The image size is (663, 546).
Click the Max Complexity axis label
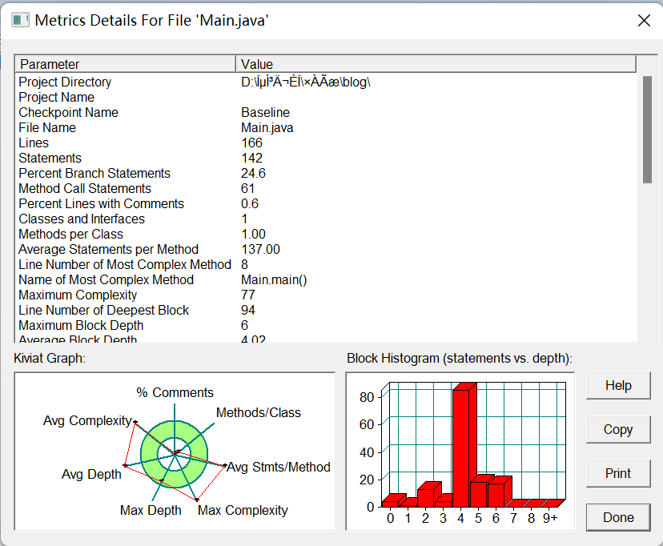pos(243,510)
